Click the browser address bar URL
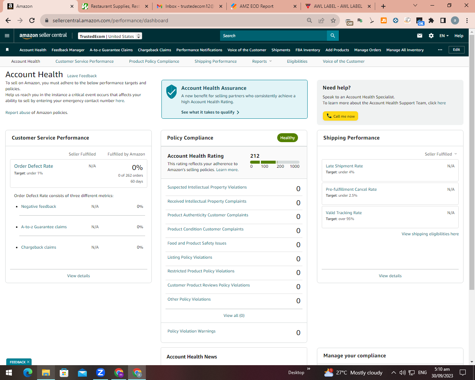 coord(110,20)
